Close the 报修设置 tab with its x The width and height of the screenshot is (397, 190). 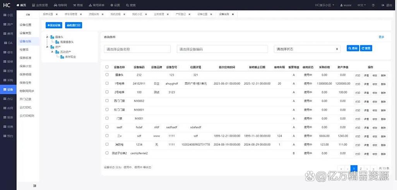pos(57,14)
